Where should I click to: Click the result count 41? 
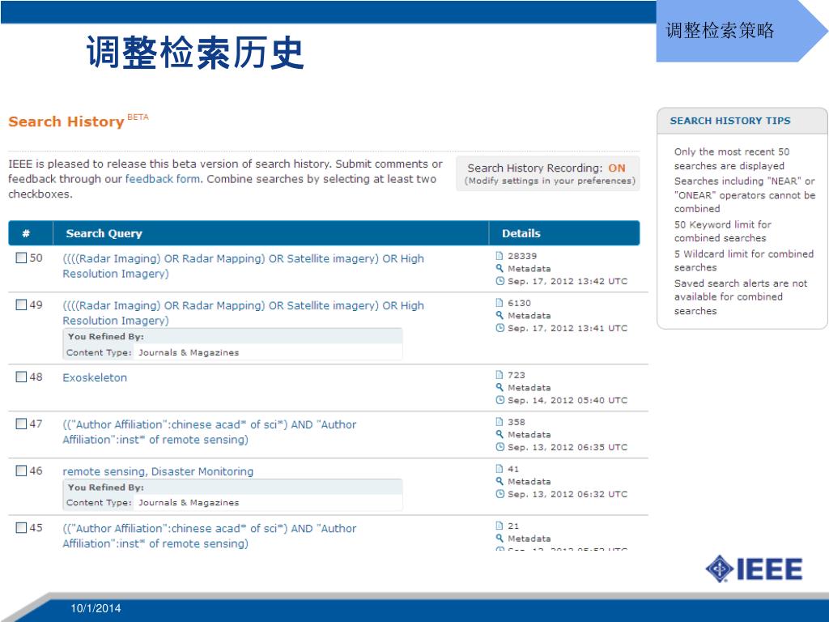(x=513, y=469)
